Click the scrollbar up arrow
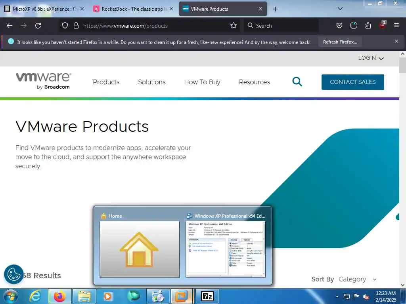This screenshot has height=304, width=406. pos(402,54)
